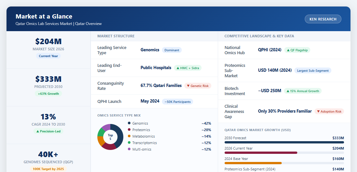Viewport: 357px width, 172px height.
Task: Click the Multi-omics legend color dot
Action: click(x=129, y=149)
